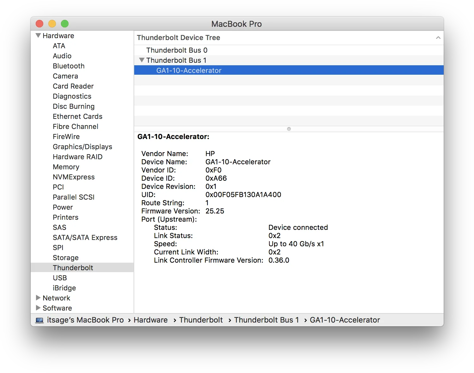
Task: Select iBridge in the sidebar
Action: coord(64,288)
